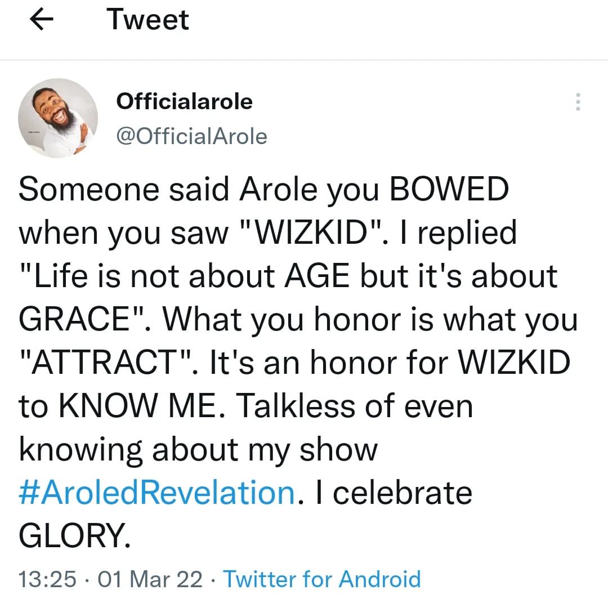Viewport: 608px width, 608px height.
Task: Click the 13:25 tweet timestamp
Action: (x=47, y=579)
